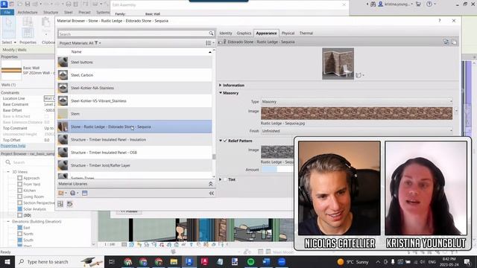This screenshot has height=268, width=477.
Task: Toggle the Relief Pattern checkbox
Action: click(225, 141)
